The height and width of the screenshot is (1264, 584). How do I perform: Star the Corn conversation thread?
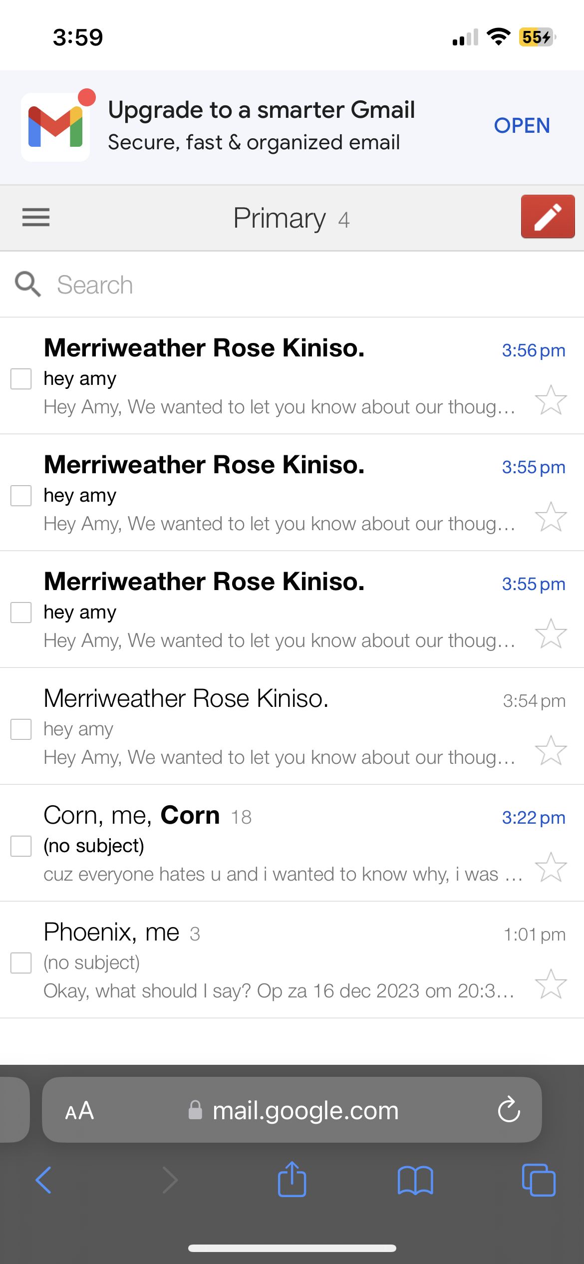click(x=551, y=867)
